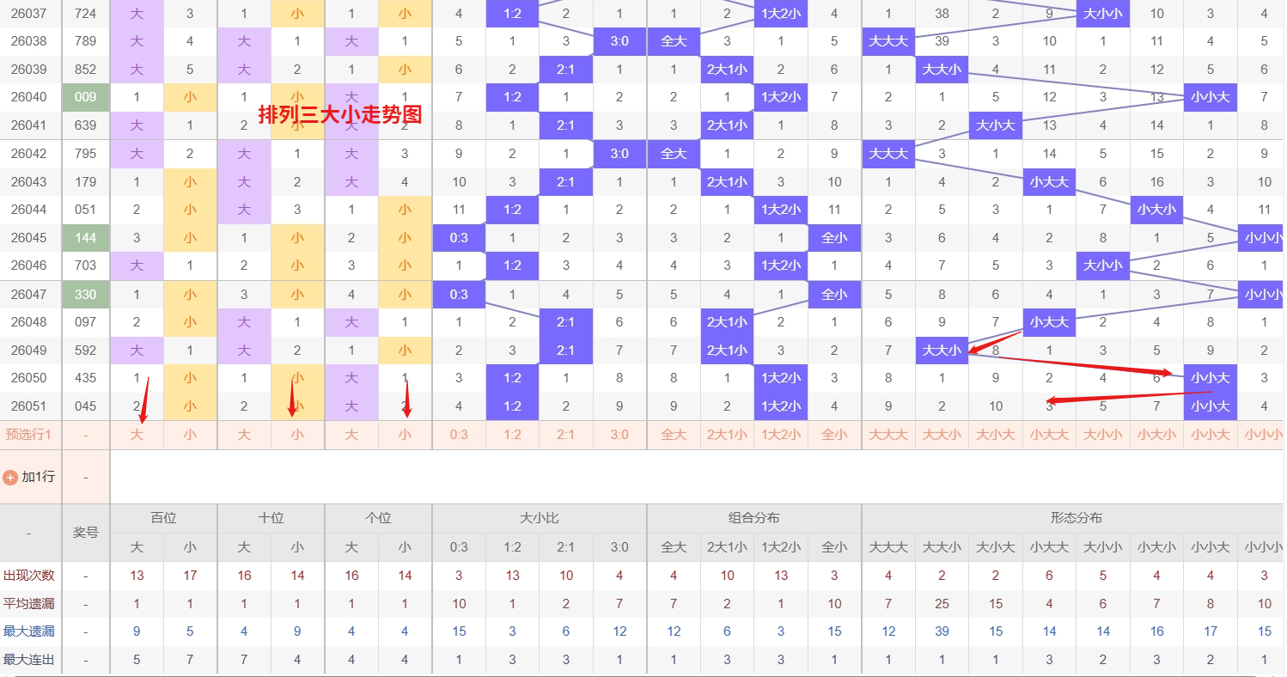The image size is (1287, 677).
Task: Select 小 in the 预选行1 十位 column
Action: pos(297,435)
